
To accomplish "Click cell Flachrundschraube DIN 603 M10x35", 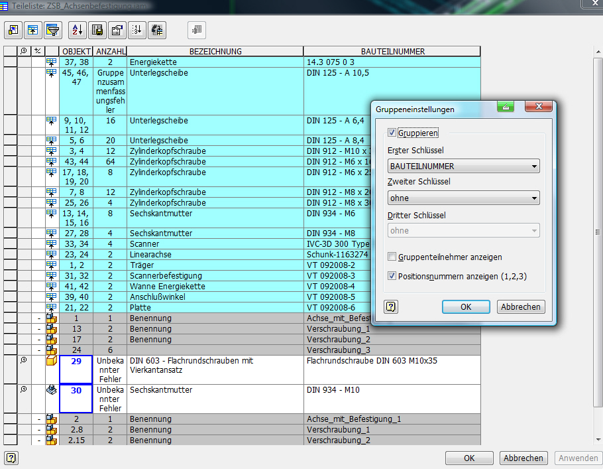I will pyautogui.click(x=392, y=369).
